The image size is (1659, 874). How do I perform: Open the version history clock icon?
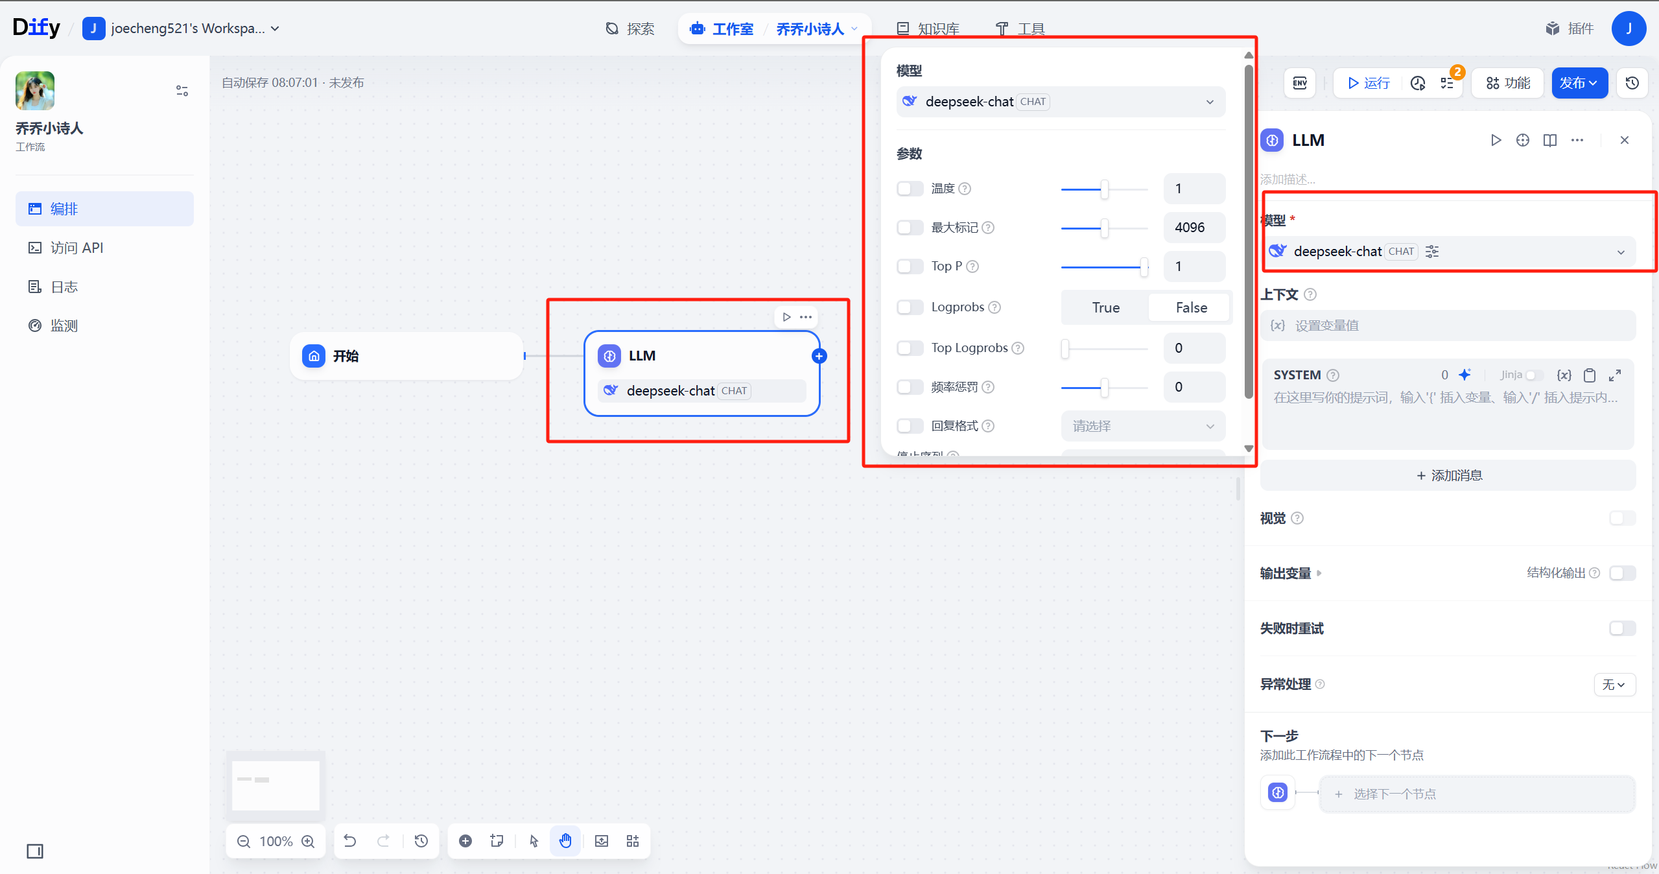[1632, 83]
